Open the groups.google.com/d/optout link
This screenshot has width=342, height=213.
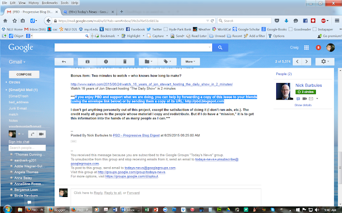[131, 176]
